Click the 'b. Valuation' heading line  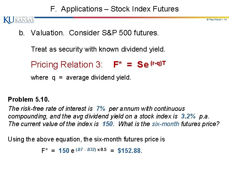[x=88, y=33]
